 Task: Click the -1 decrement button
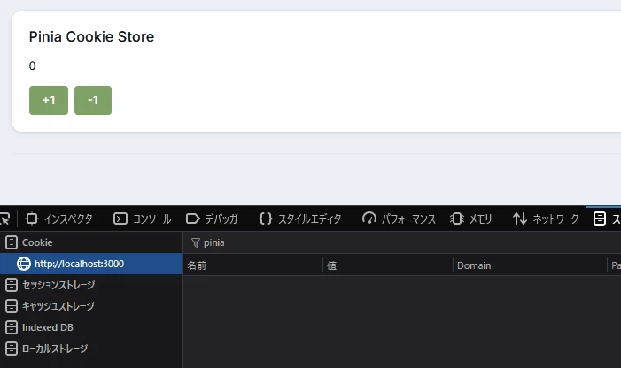click(x=93, y=100)
